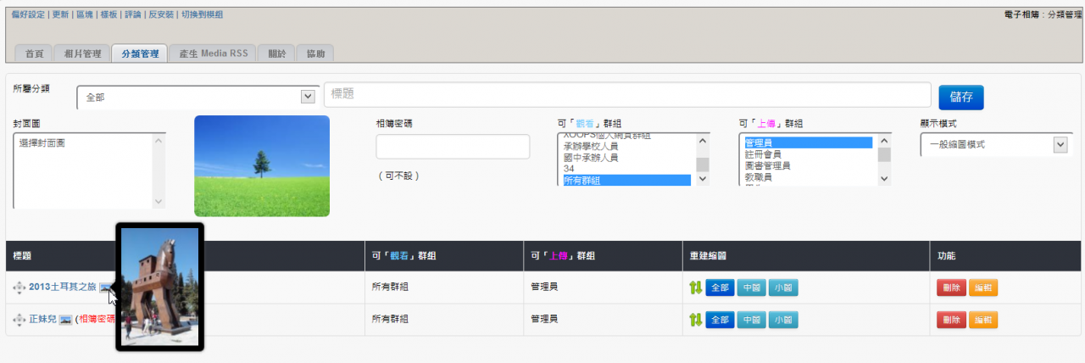Select 註冊會員 in the upload group list
The width and height of the screenshot is (1085, 363).
click(762, 154)
